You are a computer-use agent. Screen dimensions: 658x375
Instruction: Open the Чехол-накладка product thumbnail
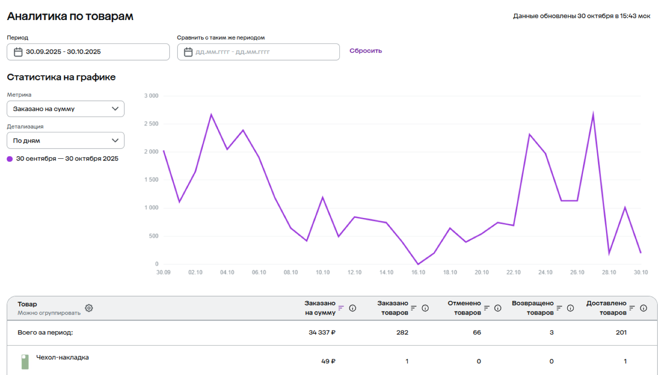click(25, 362)
